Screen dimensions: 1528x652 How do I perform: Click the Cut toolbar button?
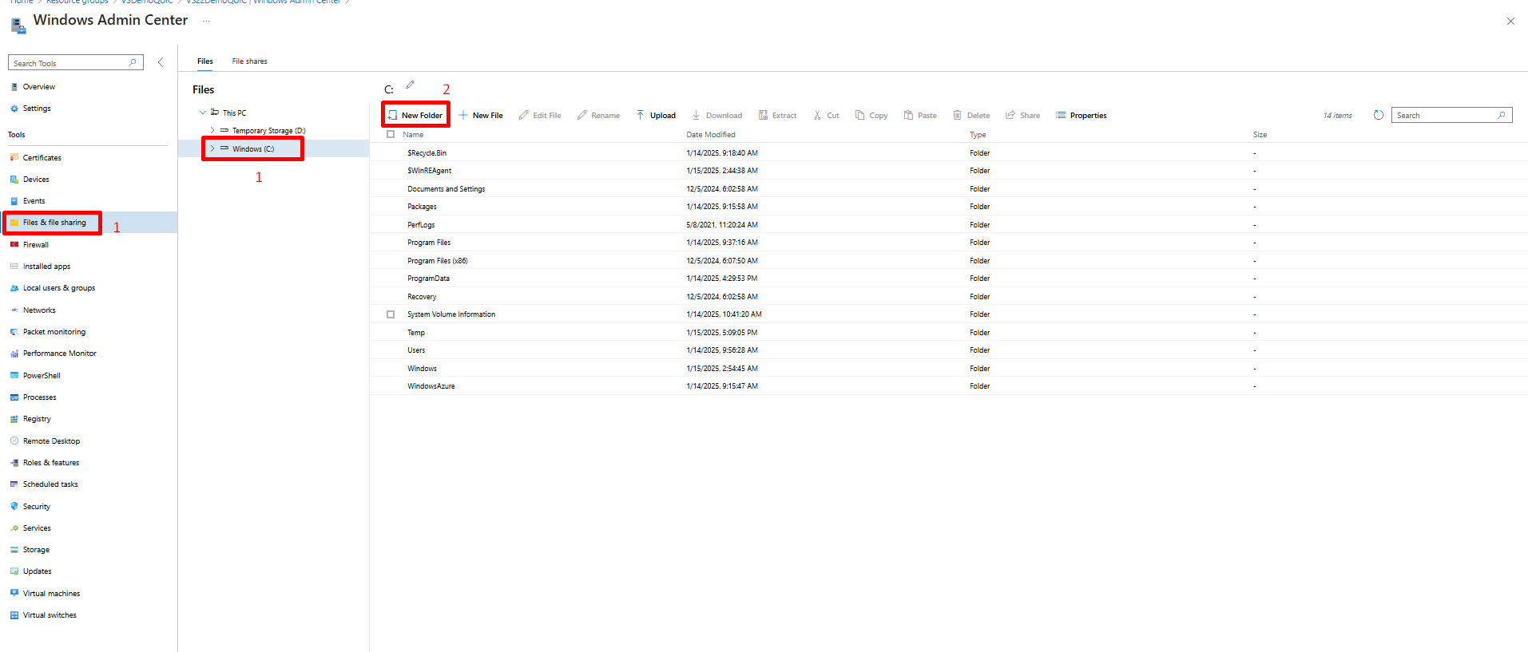point(826,116)
